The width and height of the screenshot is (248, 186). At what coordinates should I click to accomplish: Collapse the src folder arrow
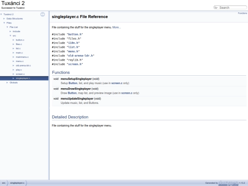[x=11, y=36]
